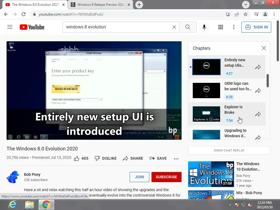The height and width of the screenshot is (210, 280).
Task: Share the 'Entirely new setup UI' chapter
Action: pos(258,67)
